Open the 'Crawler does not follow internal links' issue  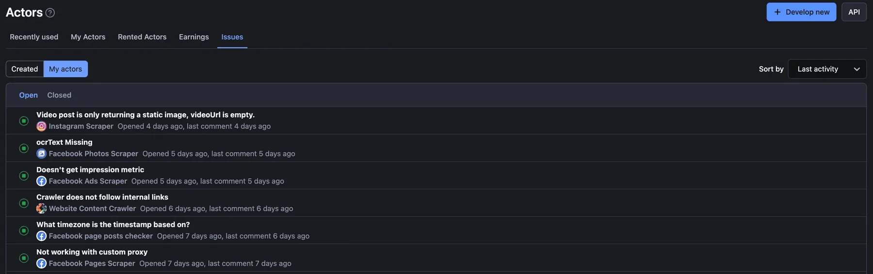[102, 197]
